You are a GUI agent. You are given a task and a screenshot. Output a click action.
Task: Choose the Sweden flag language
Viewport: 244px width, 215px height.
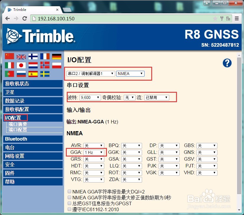pos(45,74)
